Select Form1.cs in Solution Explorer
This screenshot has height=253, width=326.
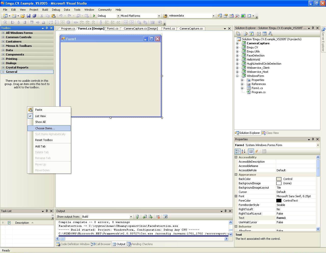pos(257,88)
